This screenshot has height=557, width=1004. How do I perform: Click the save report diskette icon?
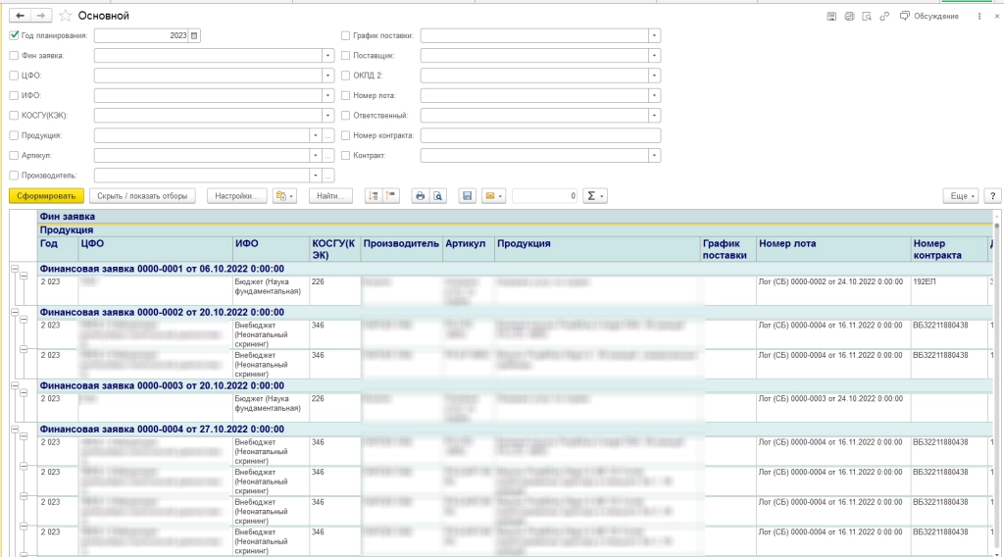click(x=468, y=196)
